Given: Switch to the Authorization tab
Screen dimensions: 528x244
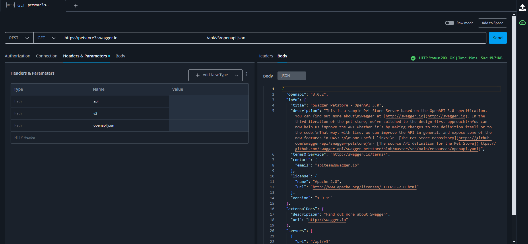Looking at the screenshot, I should click(x=18, y=56).
